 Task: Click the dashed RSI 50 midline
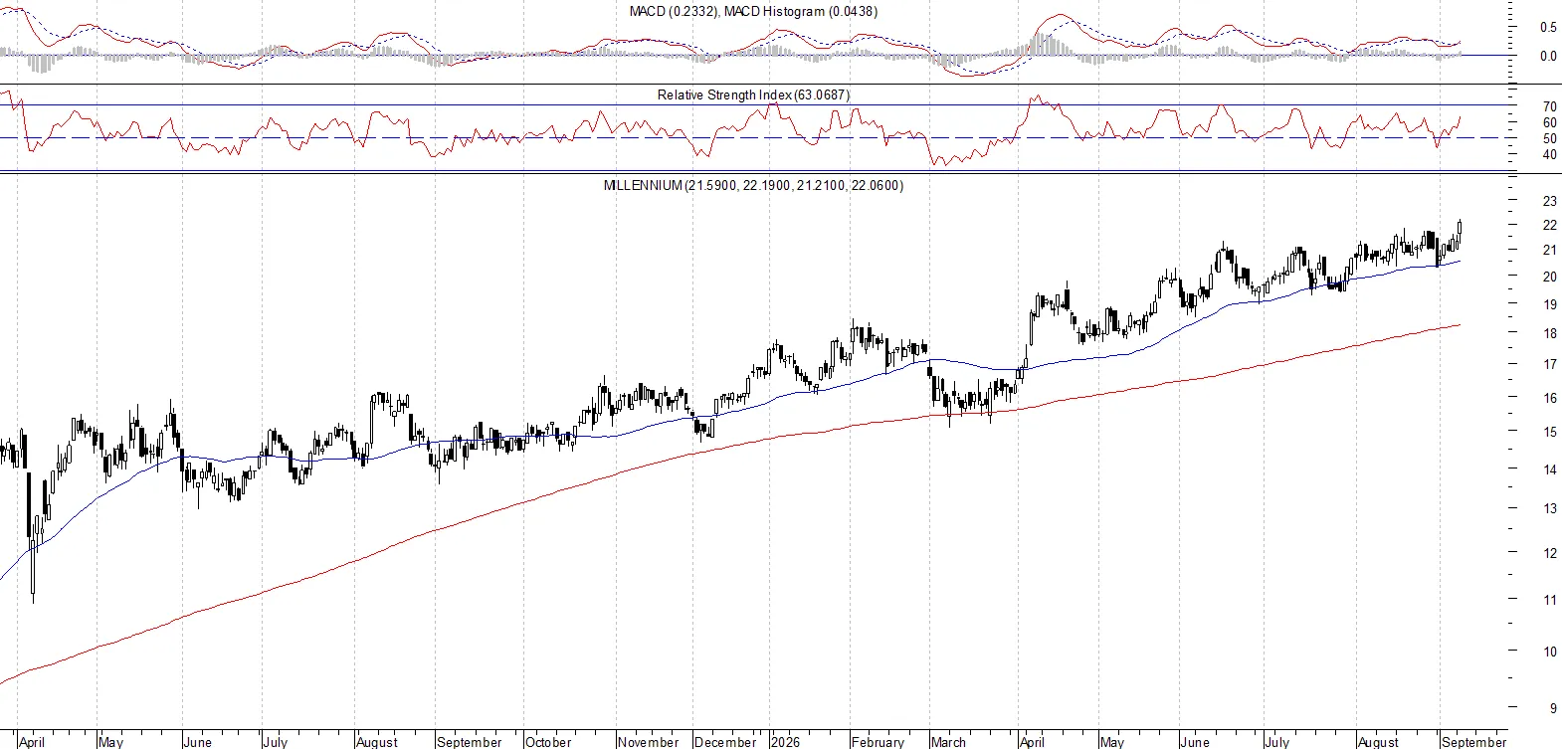(x=756, y=137)
